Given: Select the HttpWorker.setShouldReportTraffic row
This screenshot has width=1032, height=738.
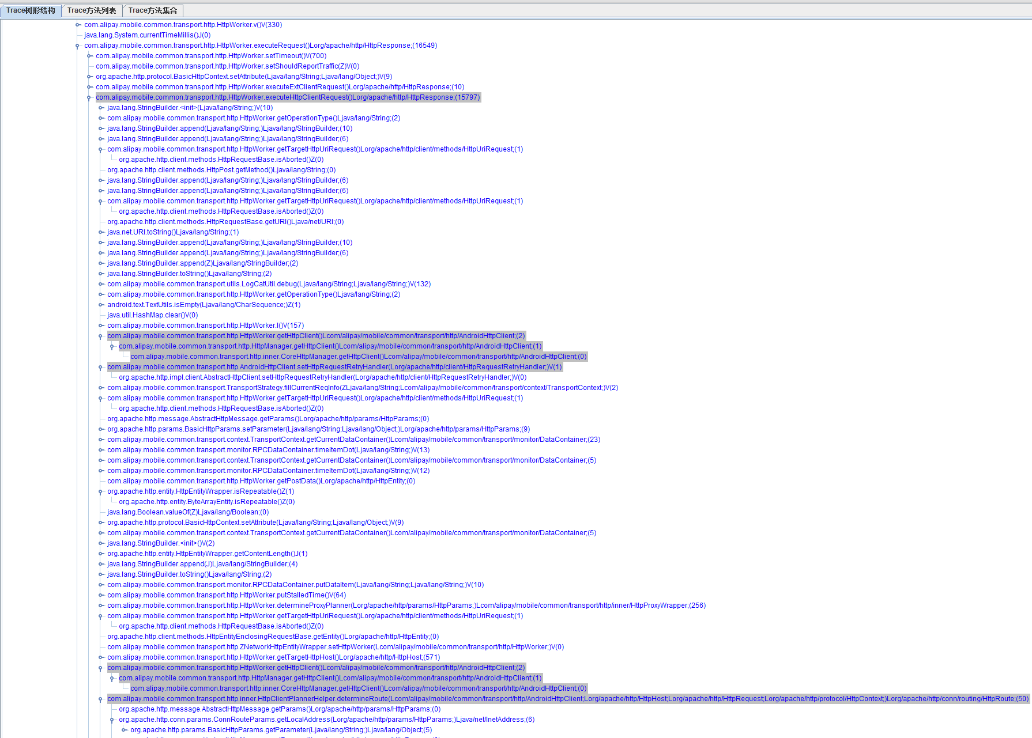Looking at the screenshot, I should 227,66.
